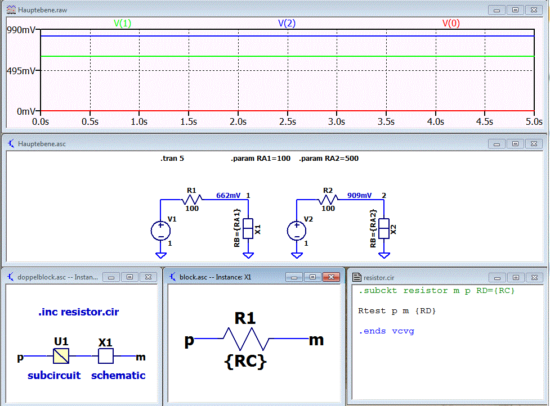This screenshot has height=406, width=550.
Task: Close the Hauptebene.asc window
Action: 534,143
